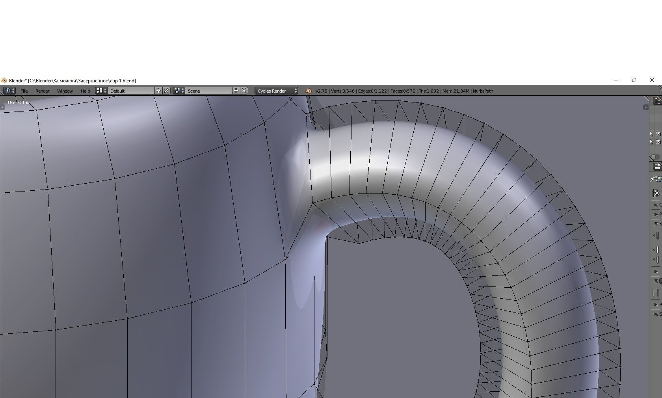662x398 pixels.
Task: Open the Window menu
Action: click(65, 91)
